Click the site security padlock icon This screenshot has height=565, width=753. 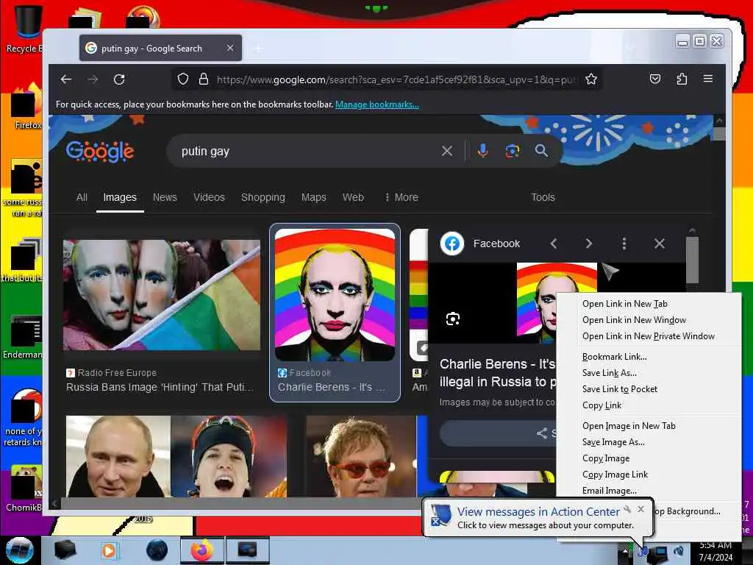204,79
